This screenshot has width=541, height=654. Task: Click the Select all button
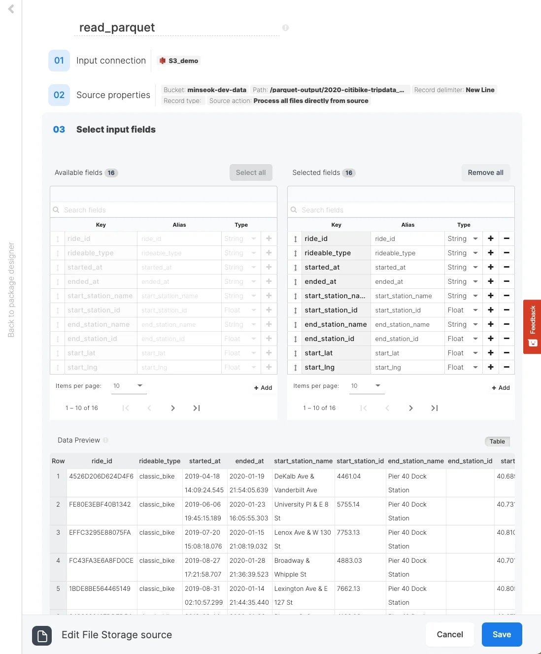pyautogui.click(x=251, y=172)
